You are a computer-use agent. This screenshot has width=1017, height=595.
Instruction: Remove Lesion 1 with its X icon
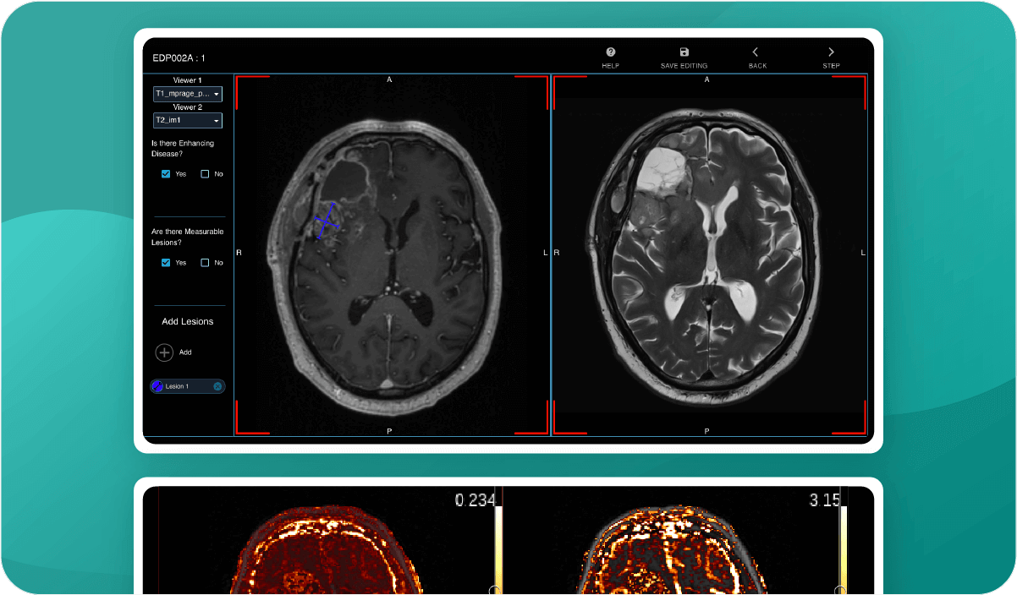coord(217,386)
